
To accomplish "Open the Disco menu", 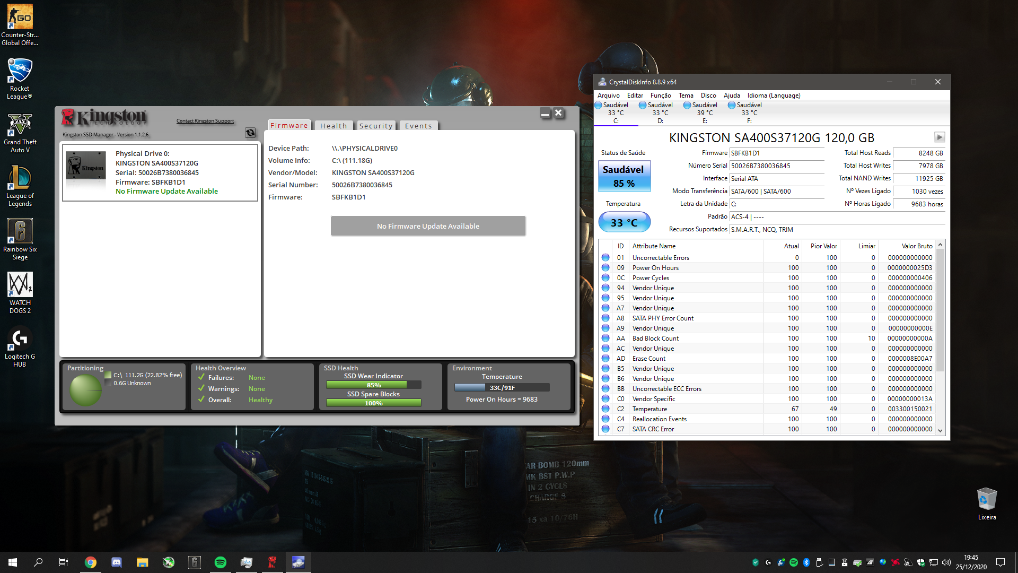I will (x=708, y=95).
